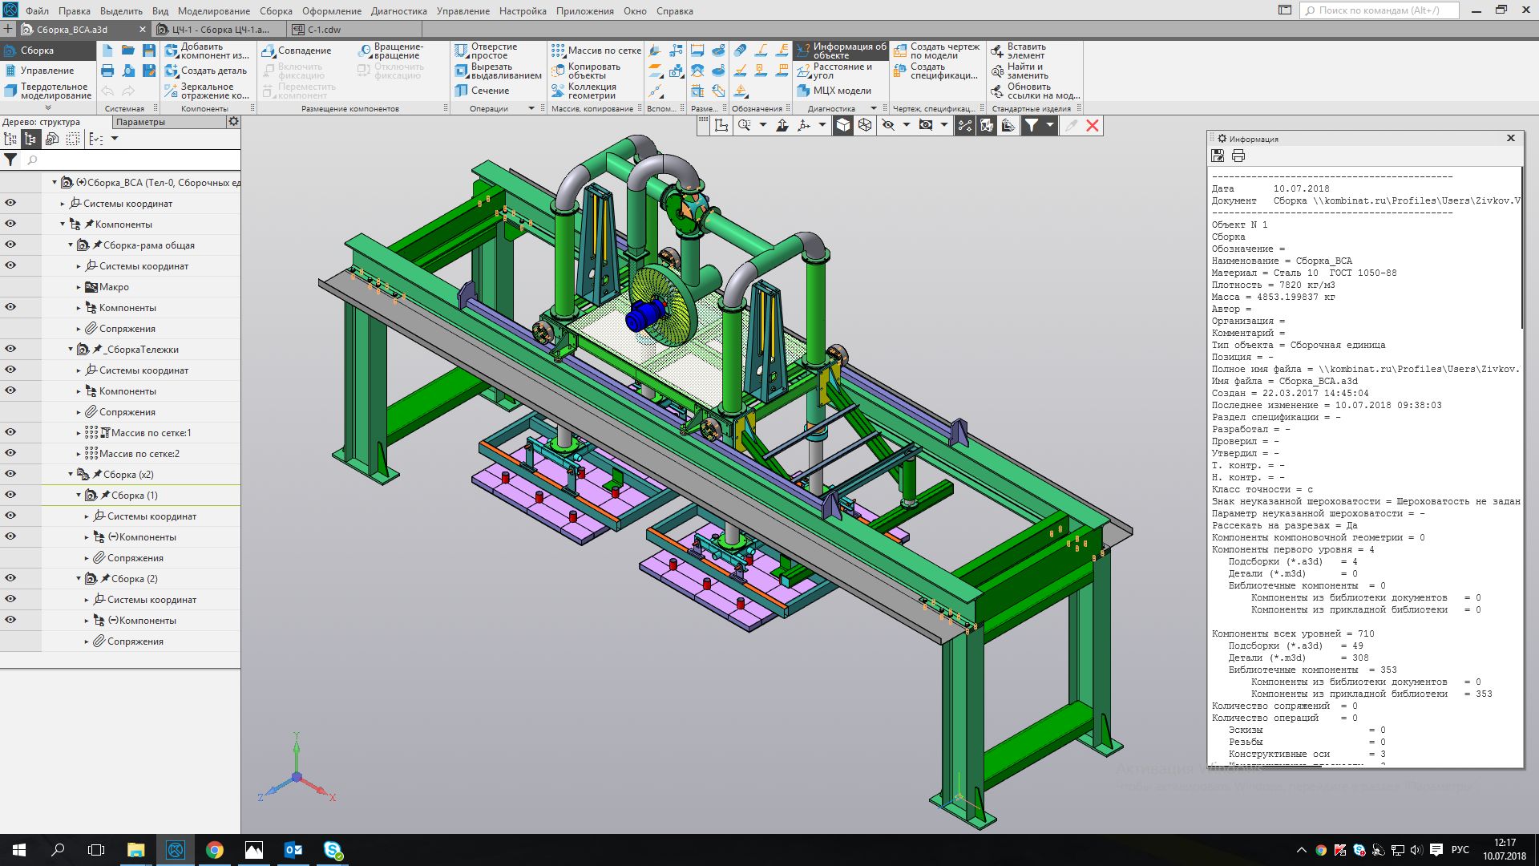Save the information report with disk icon
The height and width of the screenshot is (866, 1539).
pyautogui.click(x=1218, y=156)
